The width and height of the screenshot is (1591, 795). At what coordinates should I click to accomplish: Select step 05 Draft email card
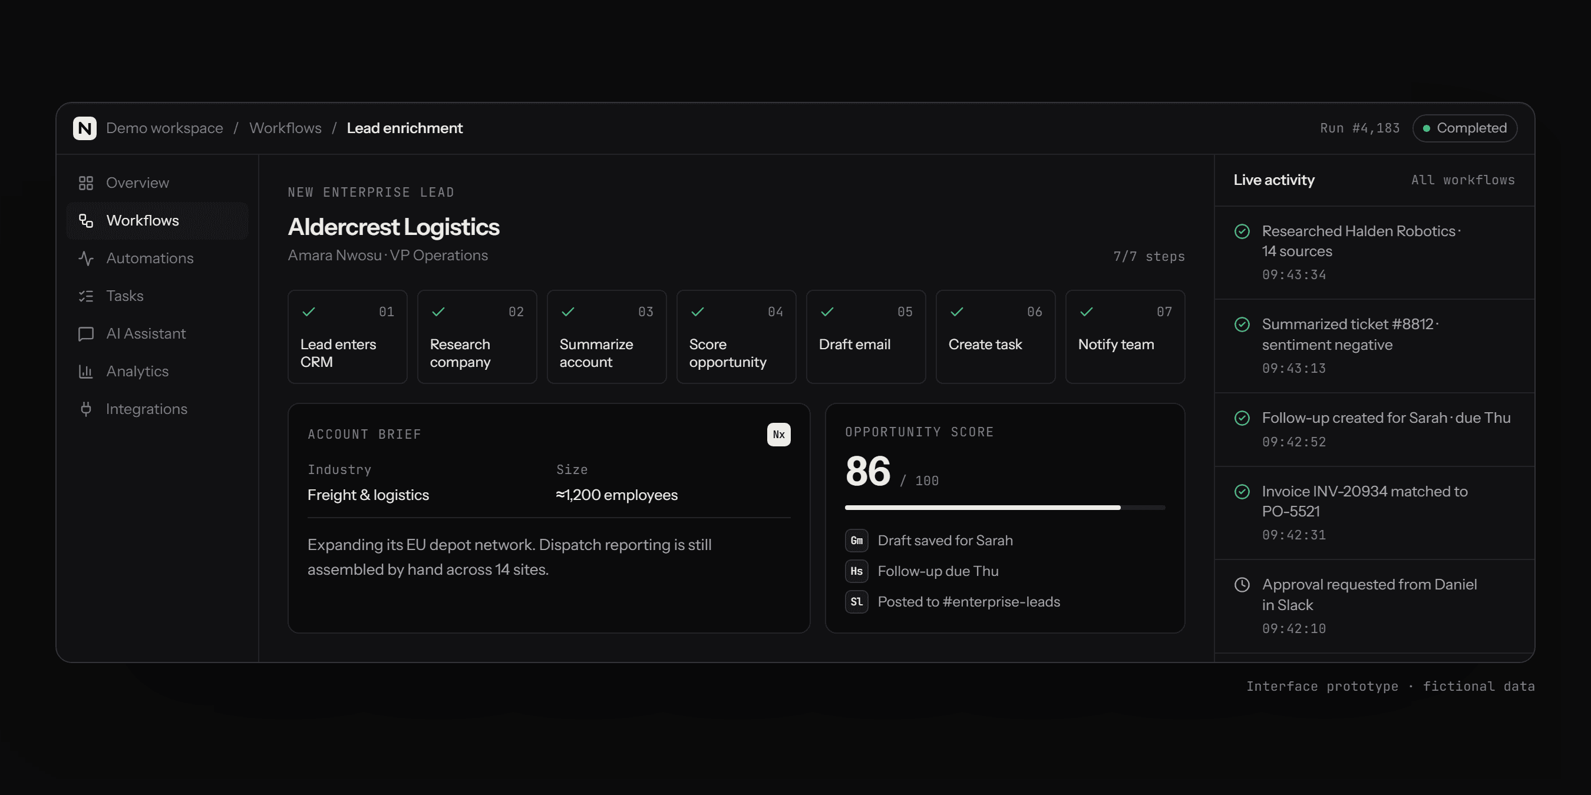866,337
